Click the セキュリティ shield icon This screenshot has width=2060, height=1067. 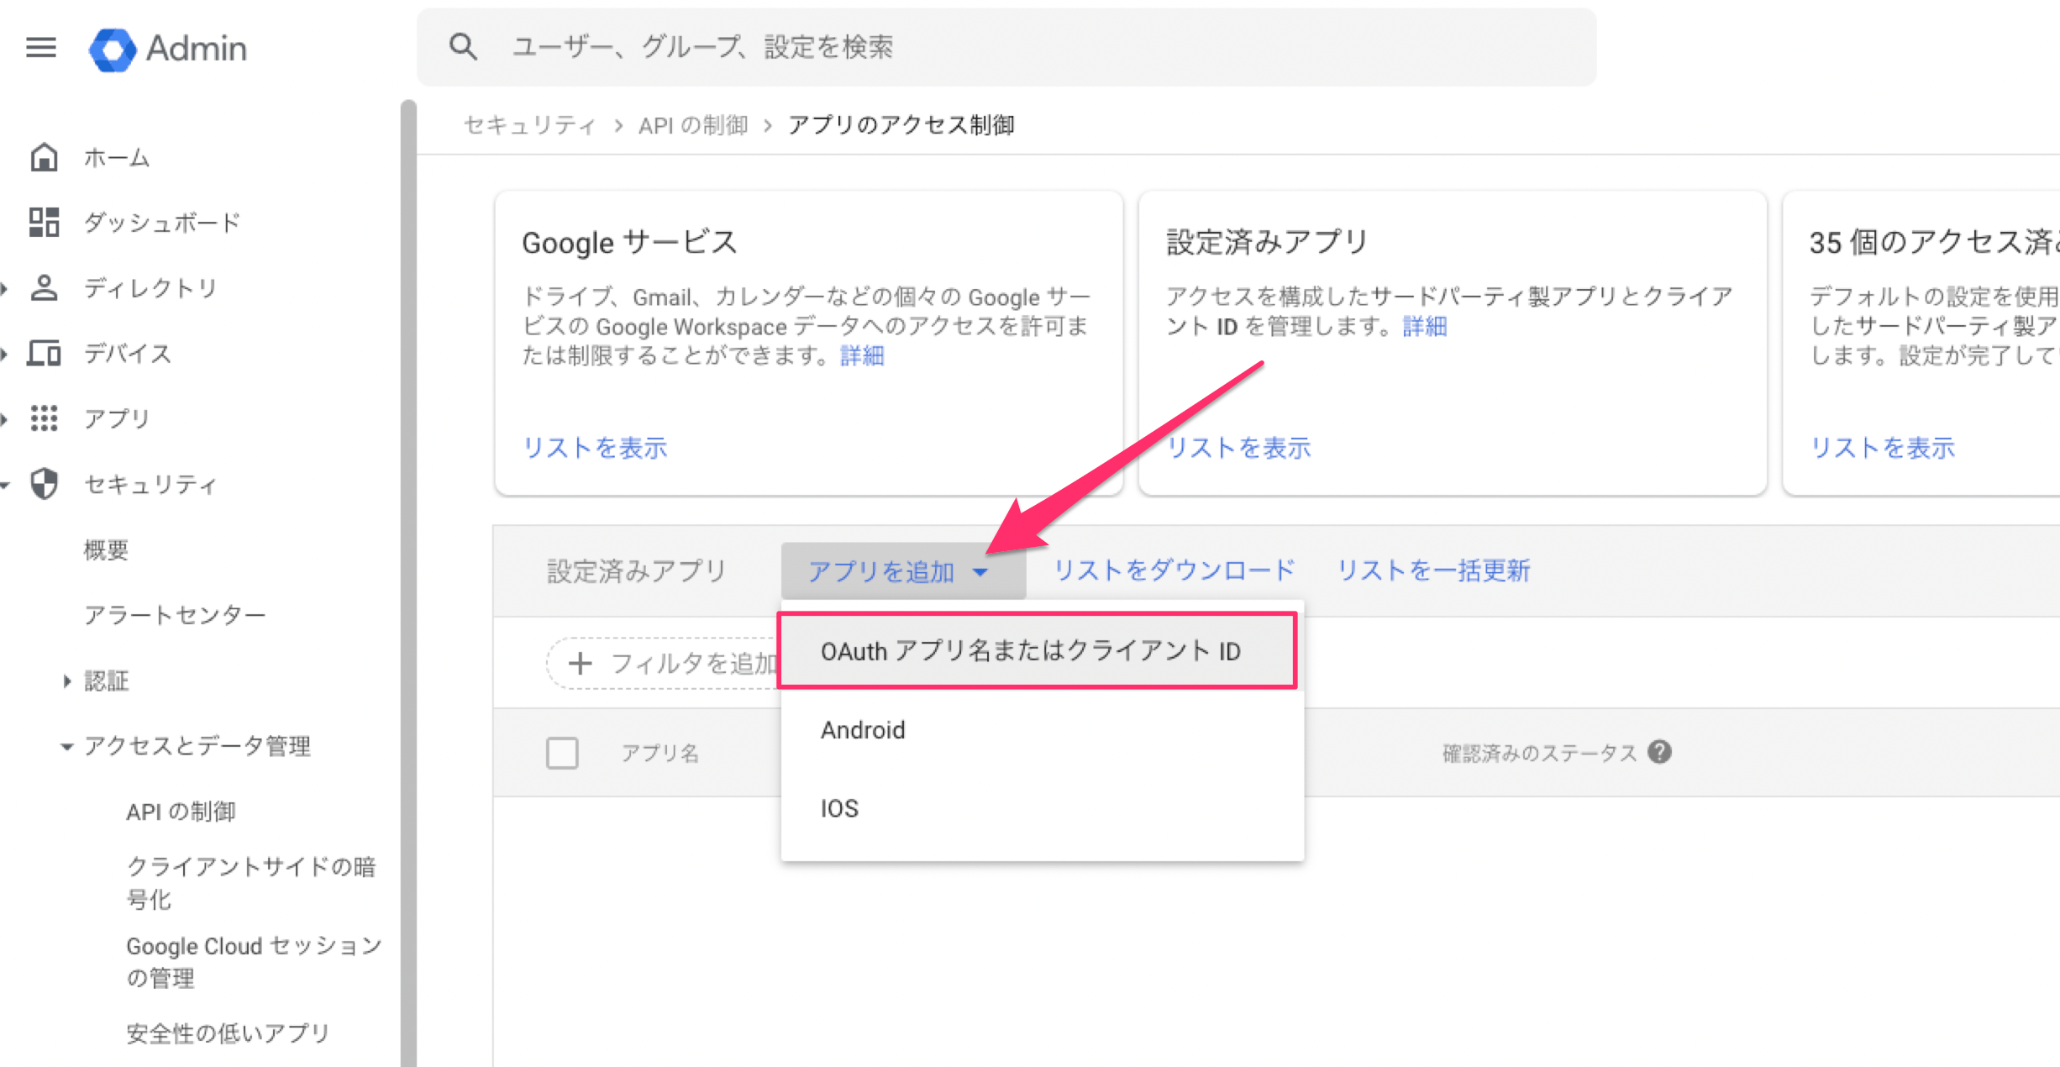tap(44, 484)
